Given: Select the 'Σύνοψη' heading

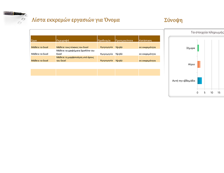Looking at the screenshot, I should pyautogui.click(x=173, y=20).
